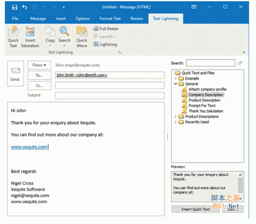
Task: Collapse the General folder
Action: coord(175,84)
